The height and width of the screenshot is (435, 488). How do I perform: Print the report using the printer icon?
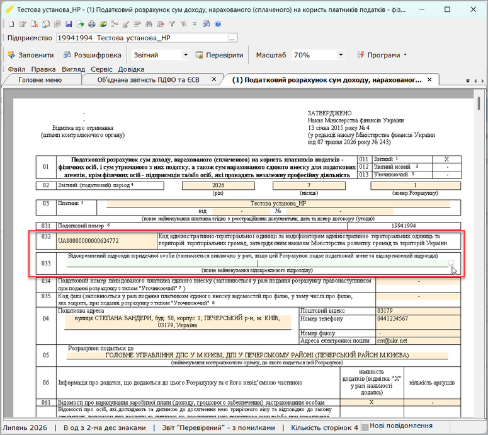coord(91,24)
